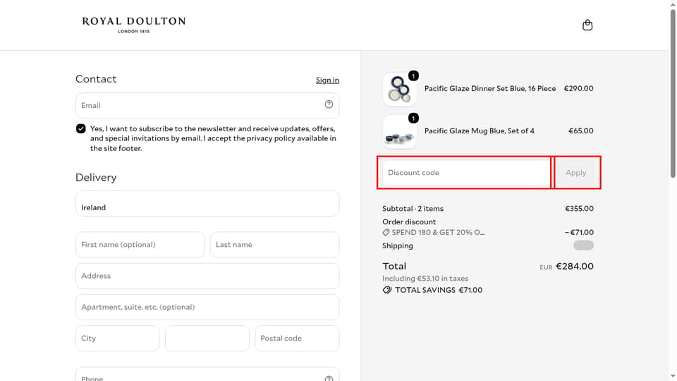Click the phone field help icon

(329, 378)
